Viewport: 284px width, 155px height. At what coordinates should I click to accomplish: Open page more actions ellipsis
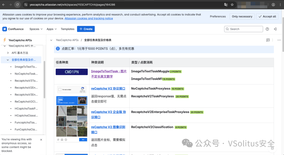(279, 40)
